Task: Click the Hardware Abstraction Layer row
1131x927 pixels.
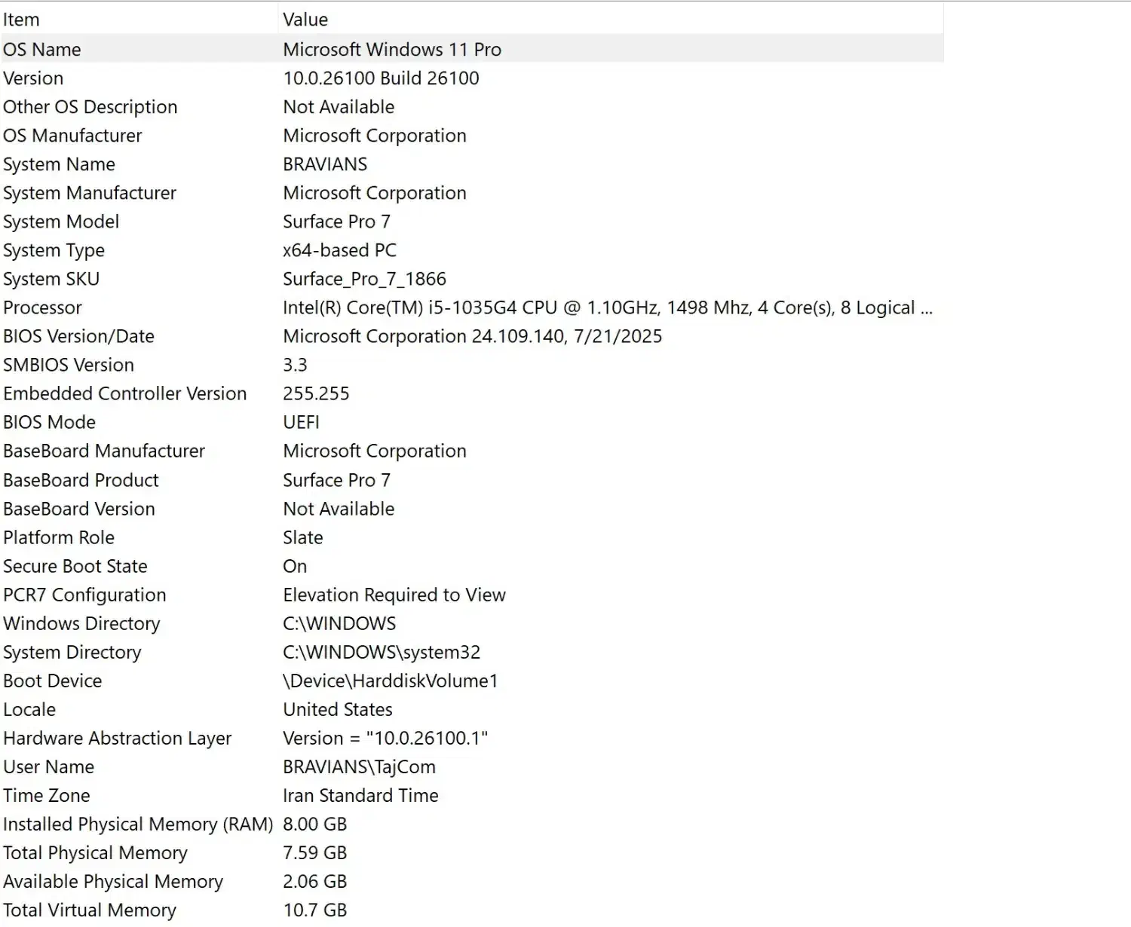Action: coord(117,738)
